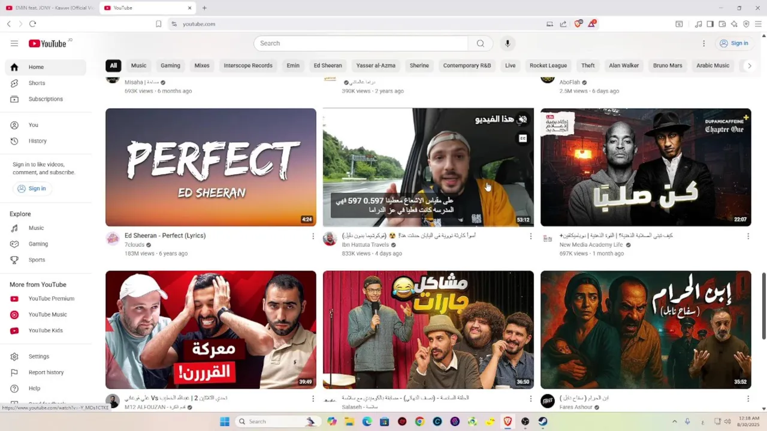Click inside the YouTube search field
This screenshot has width=767, height=431.
361,43
